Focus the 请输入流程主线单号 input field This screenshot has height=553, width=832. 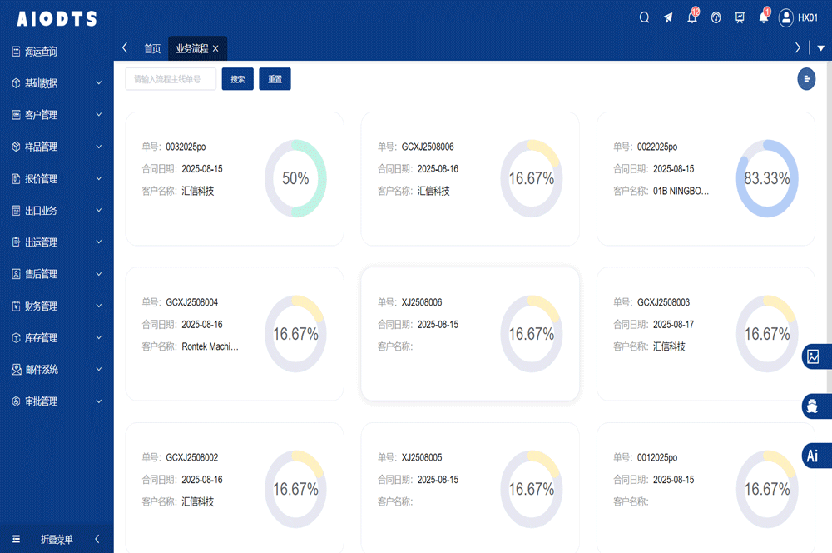(x=171, y=79)
